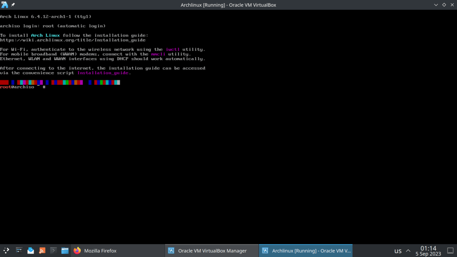
Task: Open the Dolphin file manager icon
Action: 65,251
